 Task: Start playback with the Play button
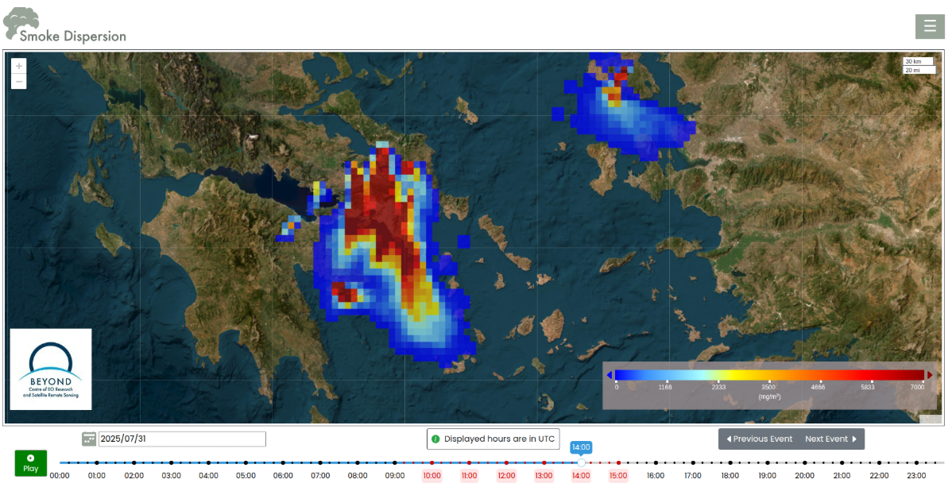pyautogui.click(x=30, y=463)
